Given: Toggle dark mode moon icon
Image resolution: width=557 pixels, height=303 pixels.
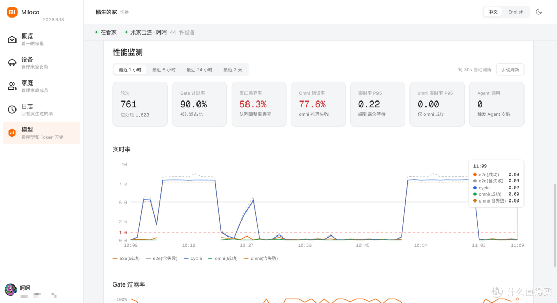Looking at the screenshot, I should pos(538,12).
